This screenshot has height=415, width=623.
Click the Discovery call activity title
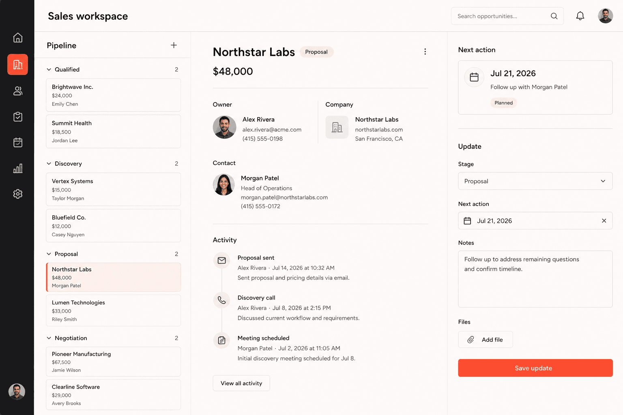click(256, 298)
